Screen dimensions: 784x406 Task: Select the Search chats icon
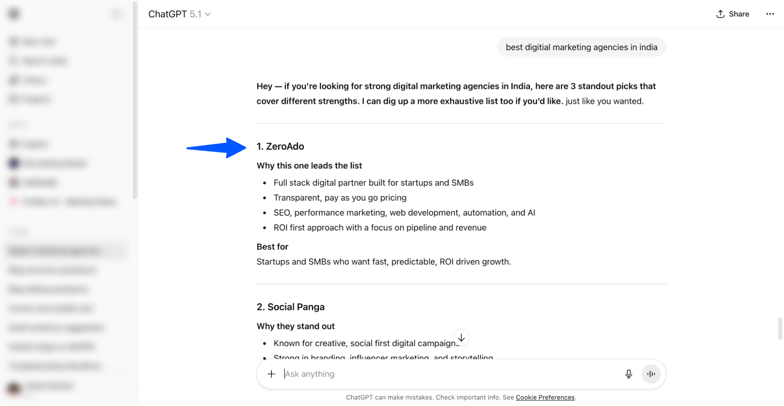[x=37, y=61]
